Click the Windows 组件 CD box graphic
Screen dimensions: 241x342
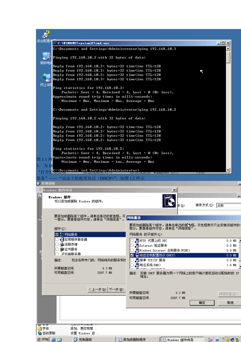(x=169, y=201)
